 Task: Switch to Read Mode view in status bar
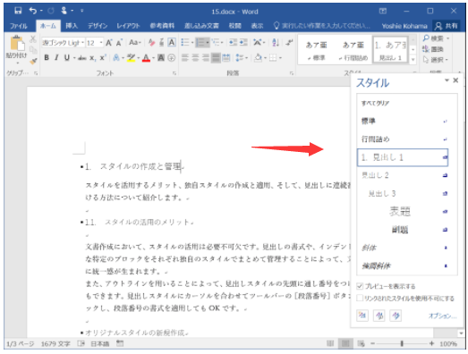(x=330, y=343)
